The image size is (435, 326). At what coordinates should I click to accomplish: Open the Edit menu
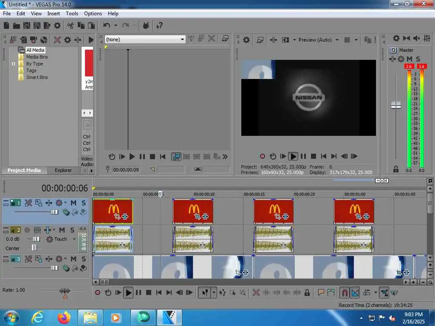click(21, 14)
